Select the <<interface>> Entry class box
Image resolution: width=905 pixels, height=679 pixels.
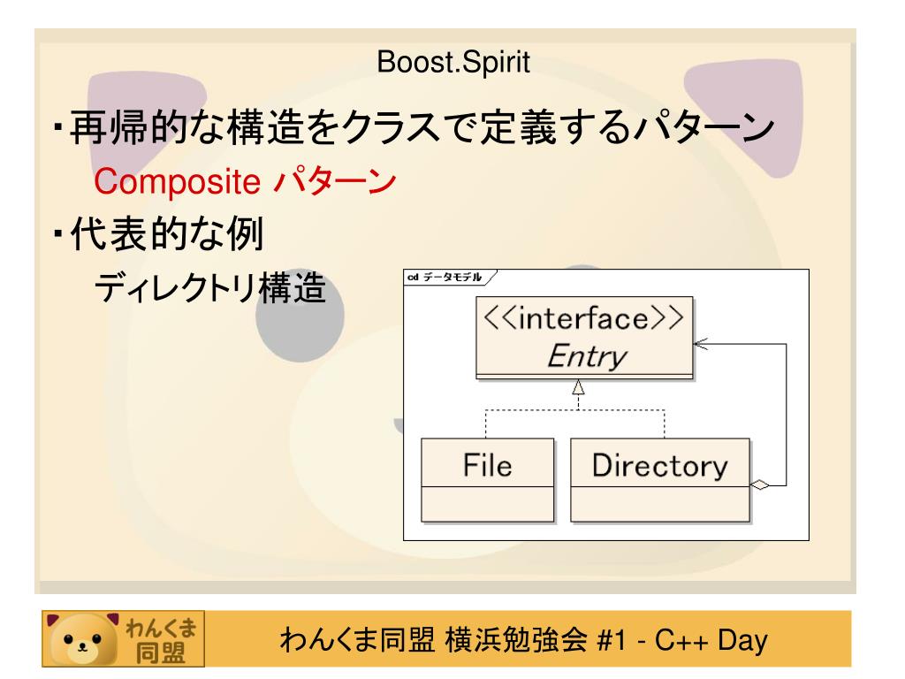click(584, 338)
